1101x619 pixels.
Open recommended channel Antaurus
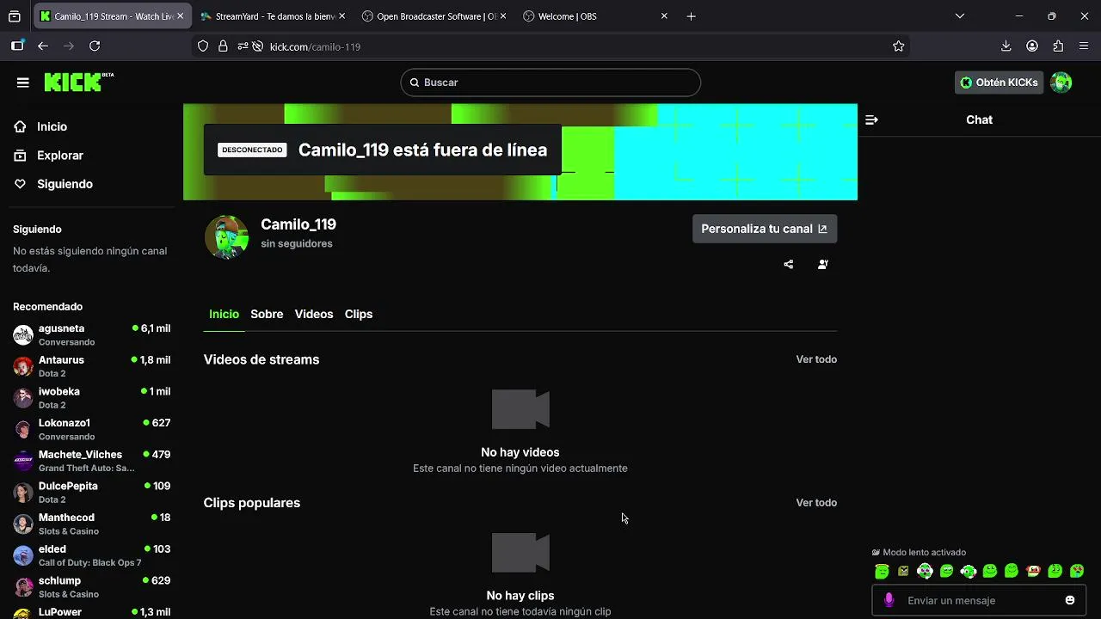(x=90, y=366)
